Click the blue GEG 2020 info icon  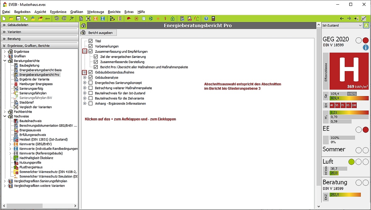(x=366, y=48)
